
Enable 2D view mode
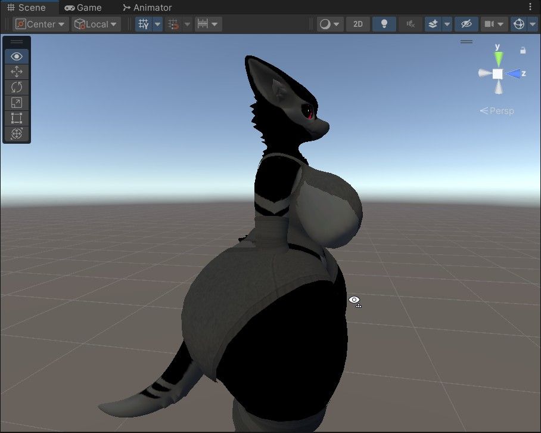pos(358,24)
